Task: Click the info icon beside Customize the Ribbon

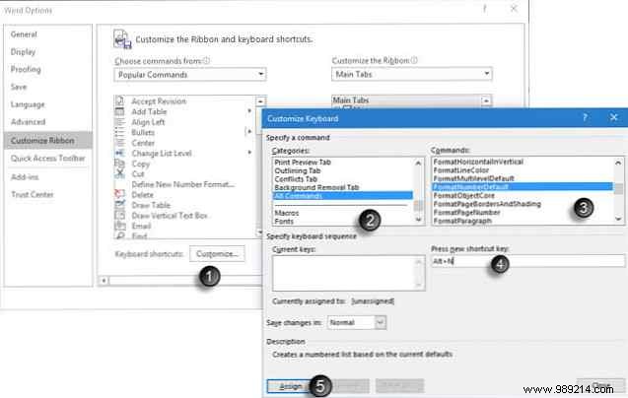Action: (x=414, y=60)
